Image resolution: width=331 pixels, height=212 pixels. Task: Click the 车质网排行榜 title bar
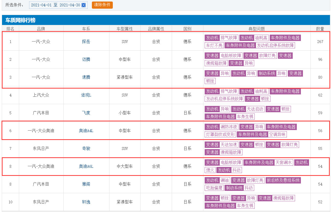(x=166, y=20)
